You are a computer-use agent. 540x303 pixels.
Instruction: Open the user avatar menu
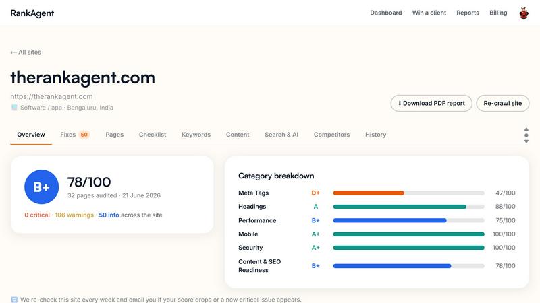click(x=524, y=13)
